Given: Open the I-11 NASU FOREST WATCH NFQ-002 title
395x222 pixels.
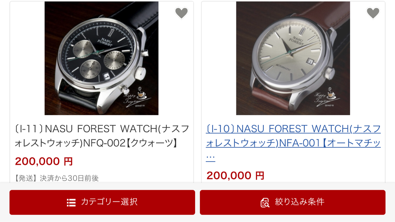Looking at the screenshot, I should 102,136.
